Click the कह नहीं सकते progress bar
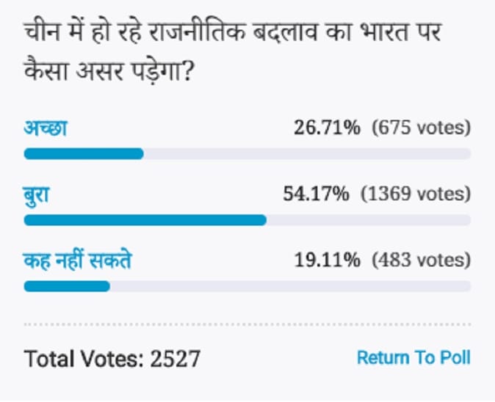This screenshot has width=495, height=402. 247,286
